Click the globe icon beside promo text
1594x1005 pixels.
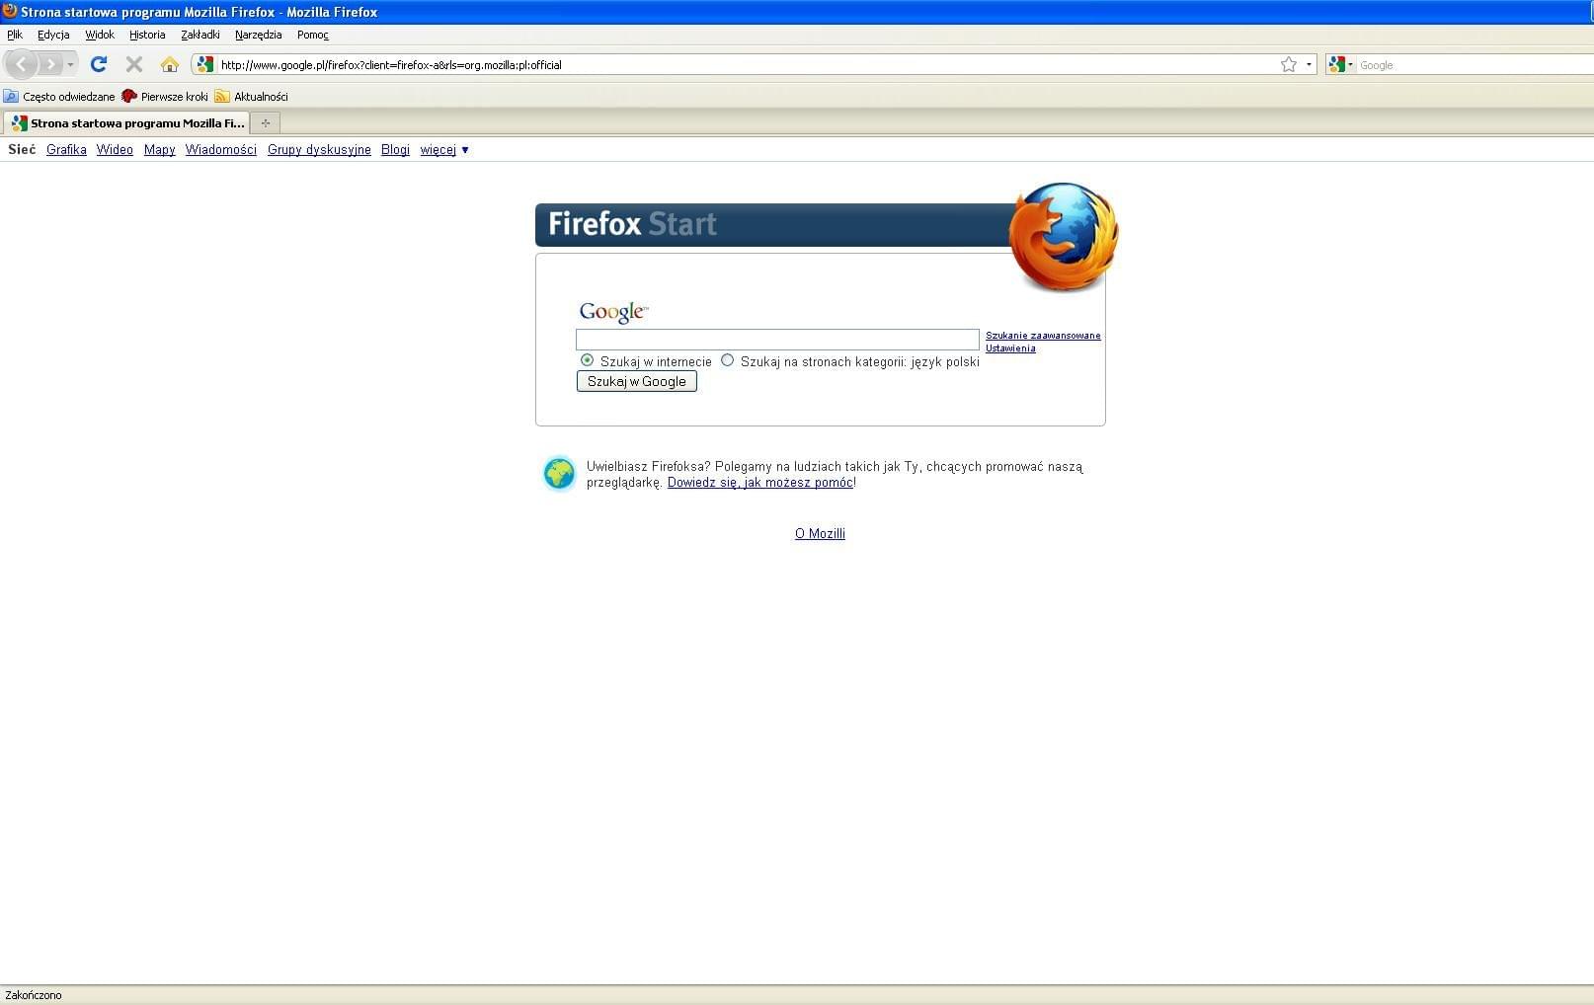click(x=559, y=474)
